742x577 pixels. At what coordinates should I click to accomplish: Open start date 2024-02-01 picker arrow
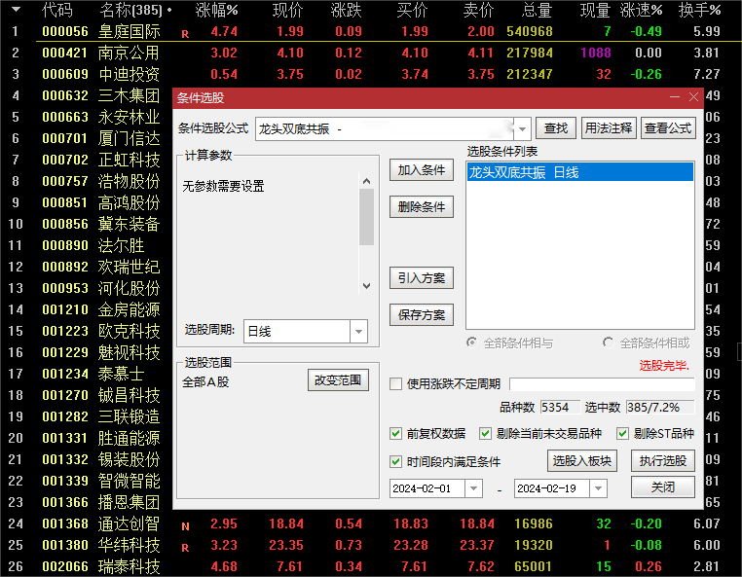[x=473, y=488]
